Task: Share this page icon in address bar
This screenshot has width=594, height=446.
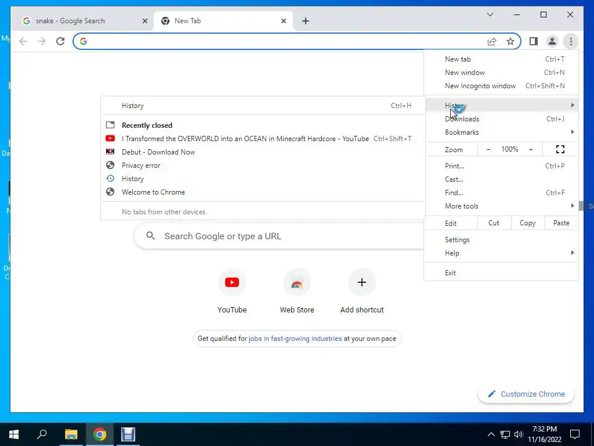Action: point(492,41)
